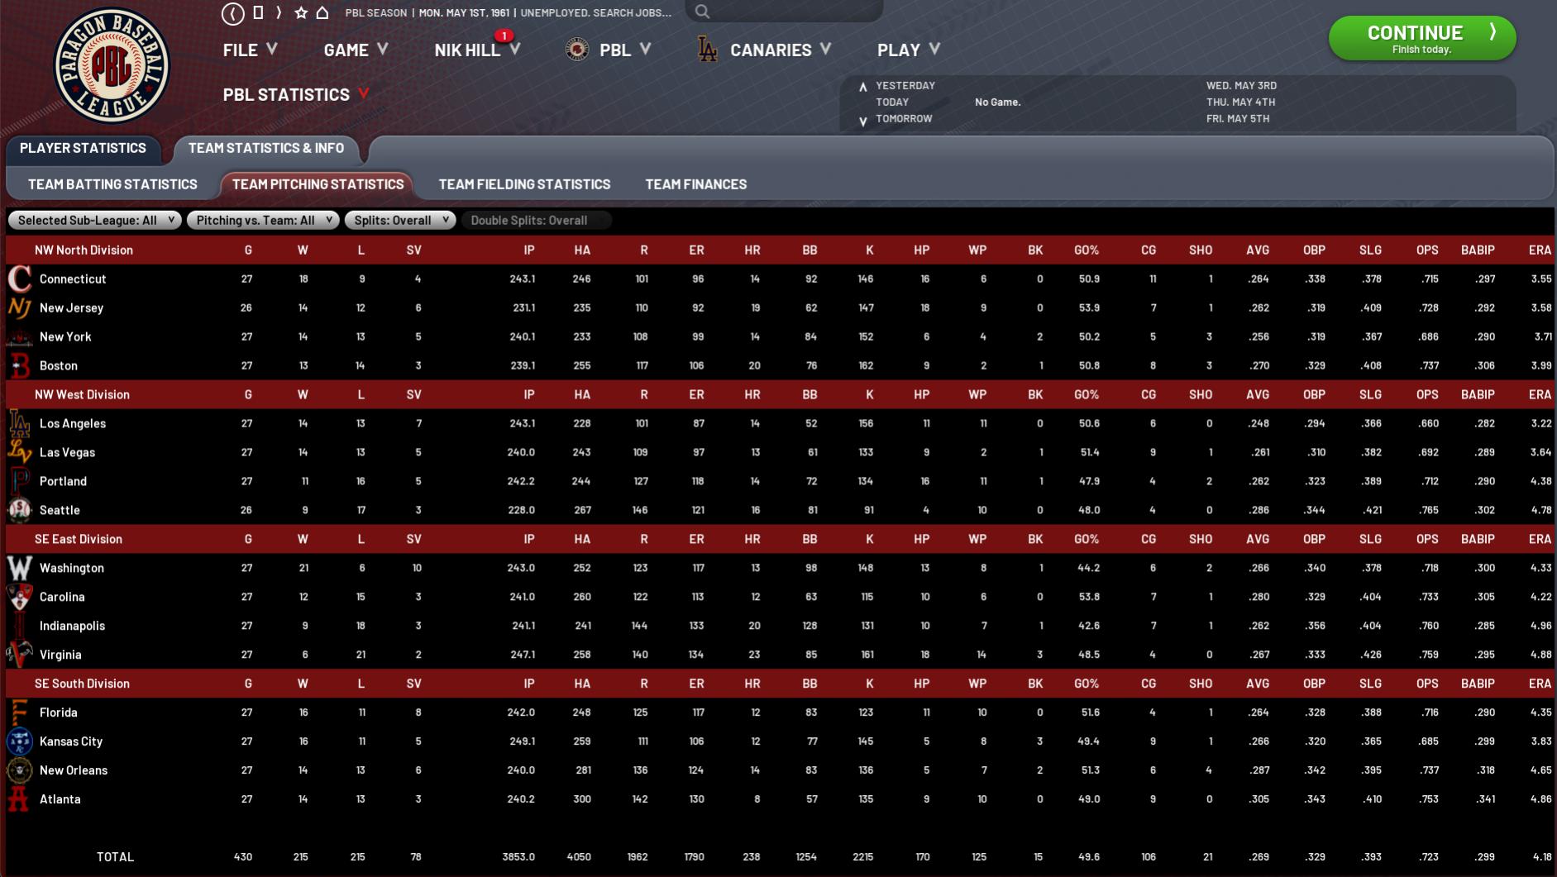The height and width of the screenshot is (877, 1557).
Task: Sort table by ERA column header
Action: tap(1539, 250)
